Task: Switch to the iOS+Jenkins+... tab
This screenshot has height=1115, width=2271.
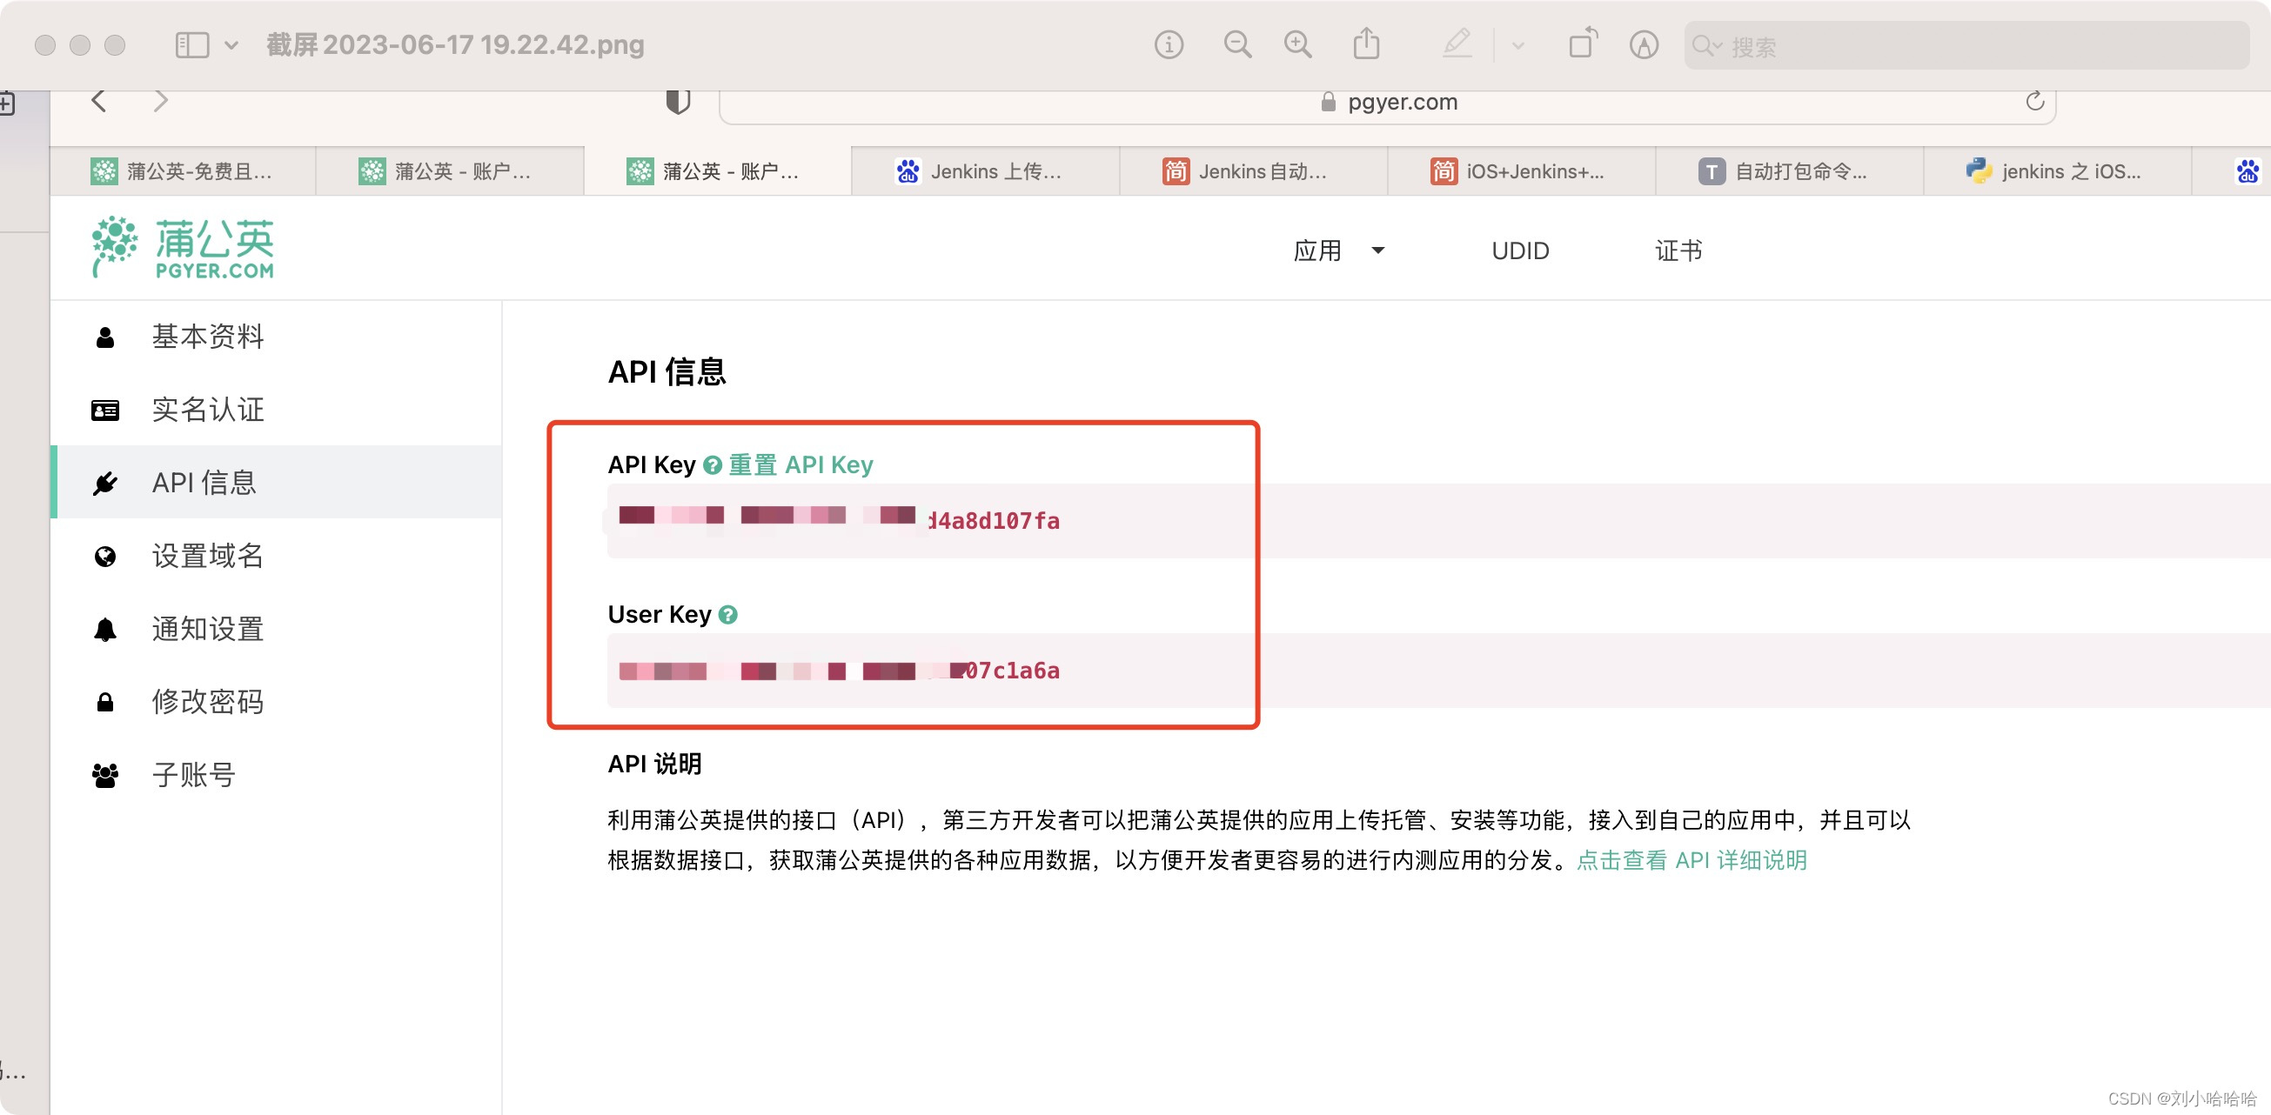Action: click(1522, 171)
